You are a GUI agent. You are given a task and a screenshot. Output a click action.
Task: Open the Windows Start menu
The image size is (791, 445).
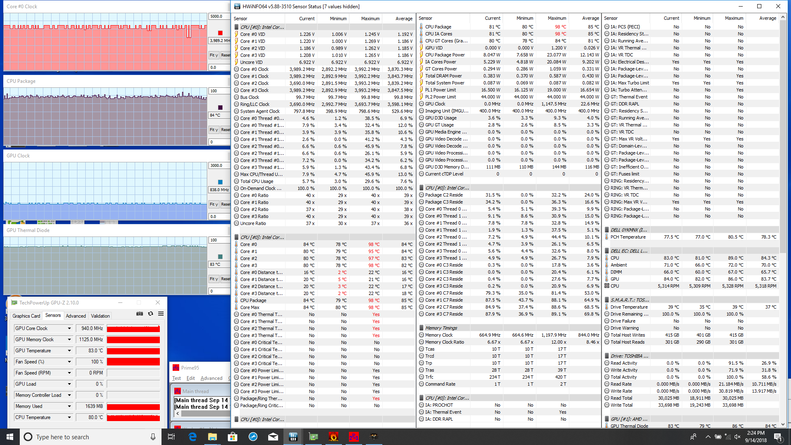coord(10,437)
